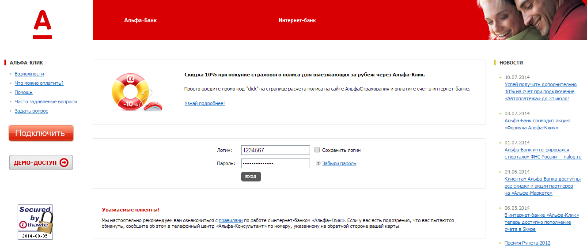Viewport: 587px width, 249px height.
Task: Open the Задать вопрос sidebar link
Action: tap(31, 111)
